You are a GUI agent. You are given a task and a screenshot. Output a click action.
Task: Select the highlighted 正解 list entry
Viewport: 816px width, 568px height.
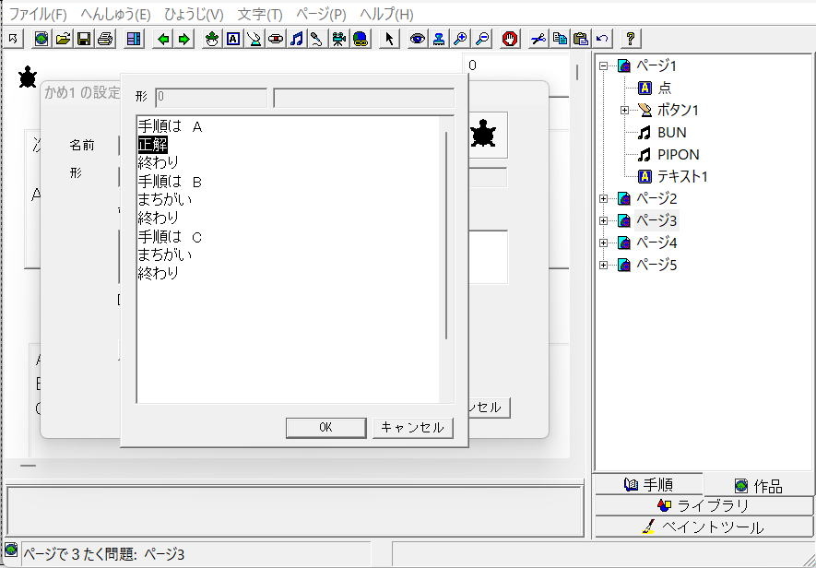[x=152, y=144]
